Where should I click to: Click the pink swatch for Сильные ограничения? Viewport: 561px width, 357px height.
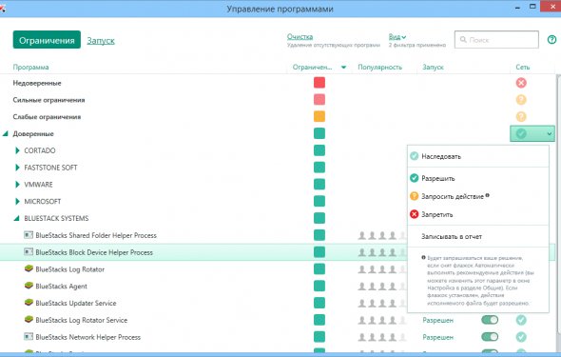(x=319, y=99)
